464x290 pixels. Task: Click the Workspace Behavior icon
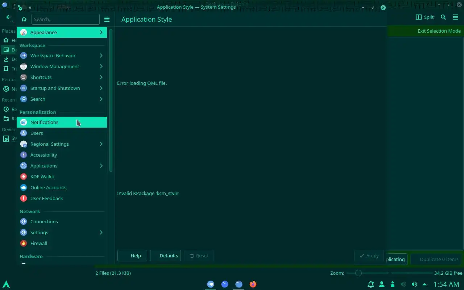click(24, 55)
